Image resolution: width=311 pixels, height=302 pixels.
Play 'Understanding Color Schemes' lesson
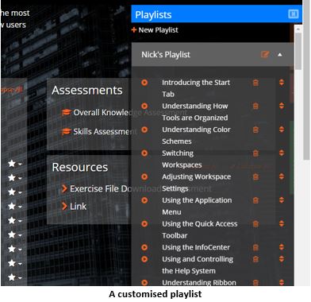point(144,130)
